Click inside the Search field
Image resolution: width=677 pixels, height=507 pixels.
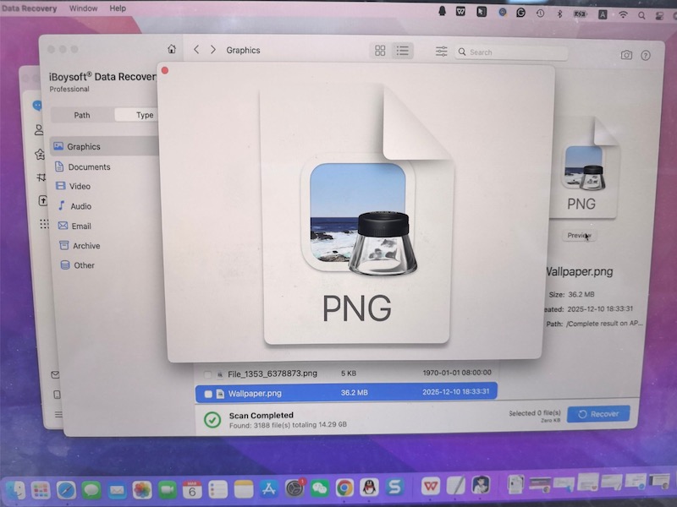pyautogui.click(x=512, y=52)
